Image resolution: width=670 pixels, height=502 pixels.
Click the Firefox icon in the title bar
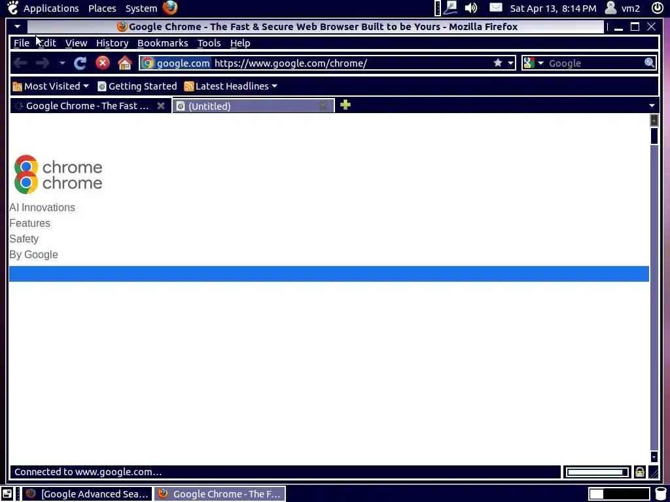122,26
